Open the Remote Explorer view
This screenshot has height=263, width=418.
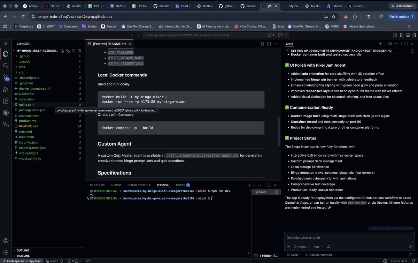(x=6, y=124)
